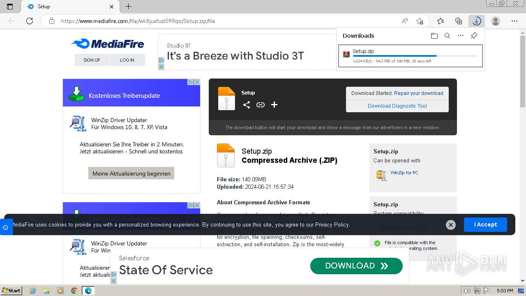View site information lock icon
The height and width of the screenshot is (296, 526).
tap(52, 21)
